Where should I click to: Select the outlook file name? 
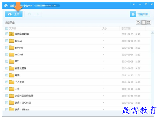click(19, 55)
